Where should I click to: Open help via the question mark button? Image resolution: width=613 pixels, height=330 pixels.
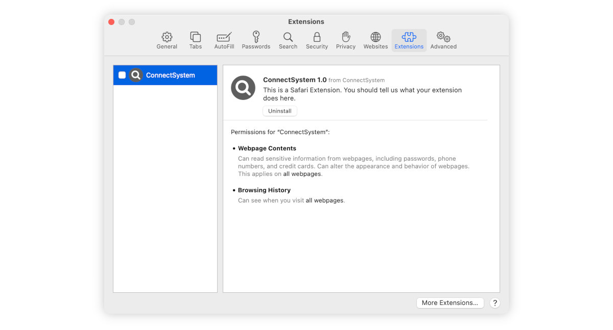(494, 302)
